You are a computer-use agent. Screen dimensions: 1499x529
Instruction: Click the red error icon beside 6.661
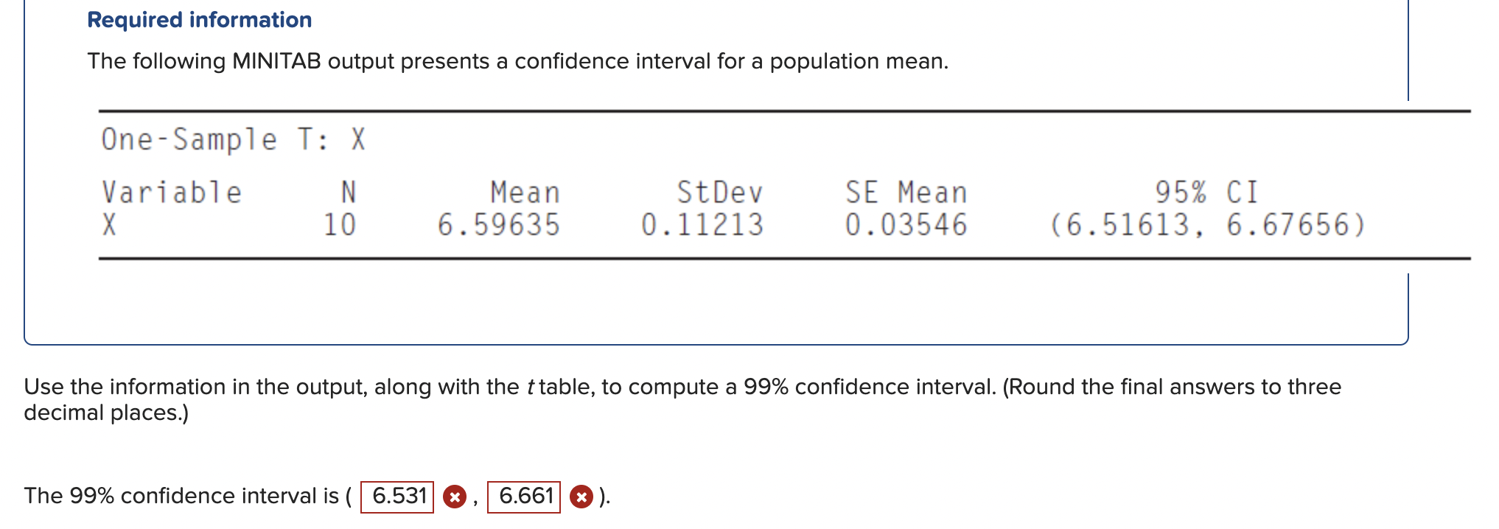[581, 497]
